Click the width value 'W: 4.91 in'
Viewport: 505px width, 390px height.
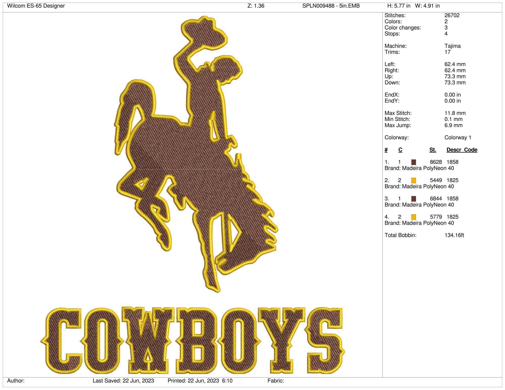click(x=427, y=6)
